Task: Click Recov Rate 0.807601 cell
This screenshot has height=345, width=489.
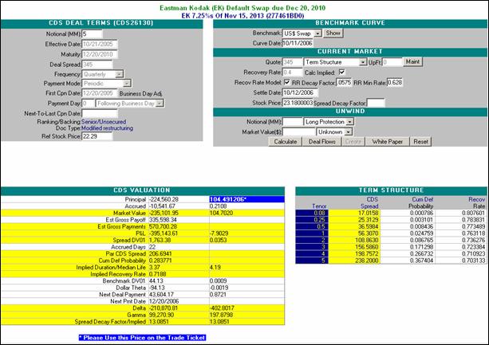Action: tap(461, 213)
